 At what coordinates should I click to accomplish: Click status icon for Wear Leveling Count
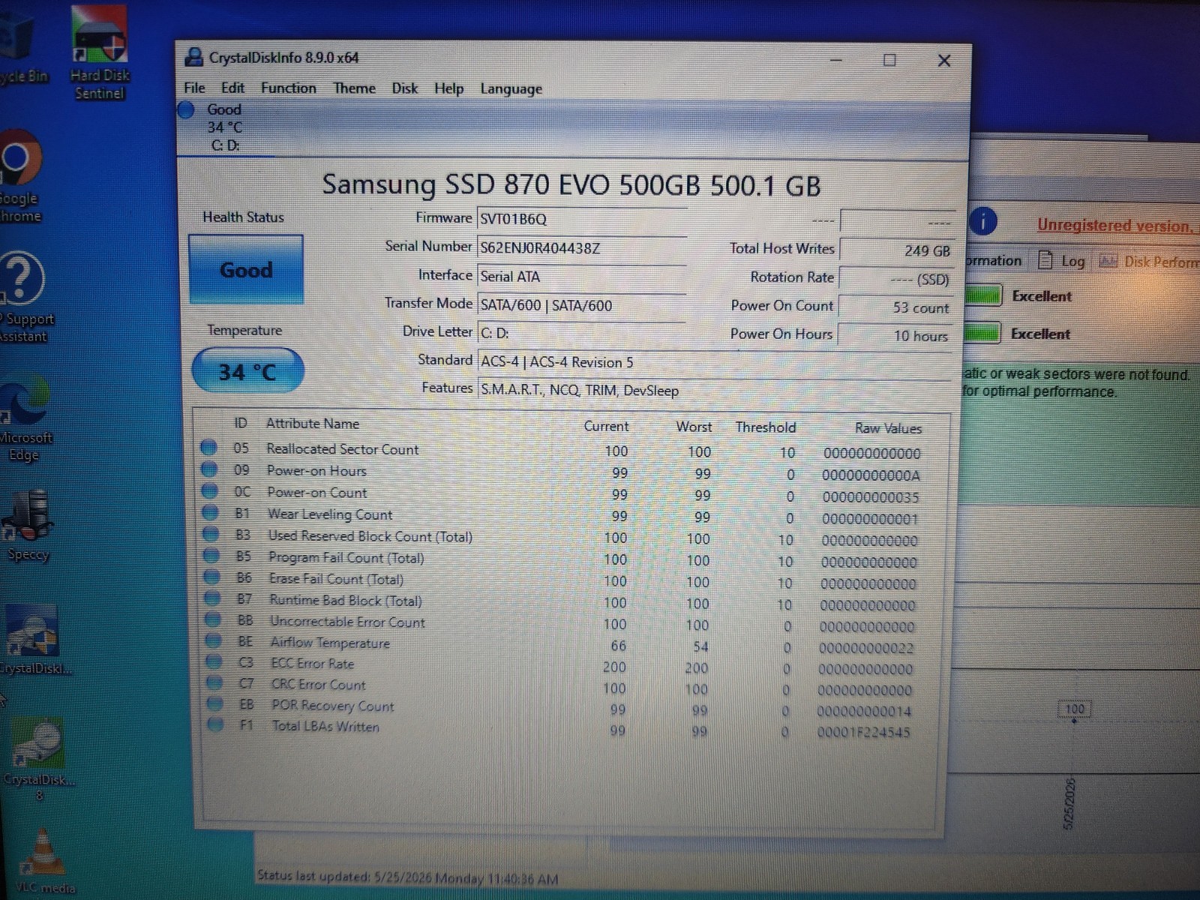click(x=211, y=513)
